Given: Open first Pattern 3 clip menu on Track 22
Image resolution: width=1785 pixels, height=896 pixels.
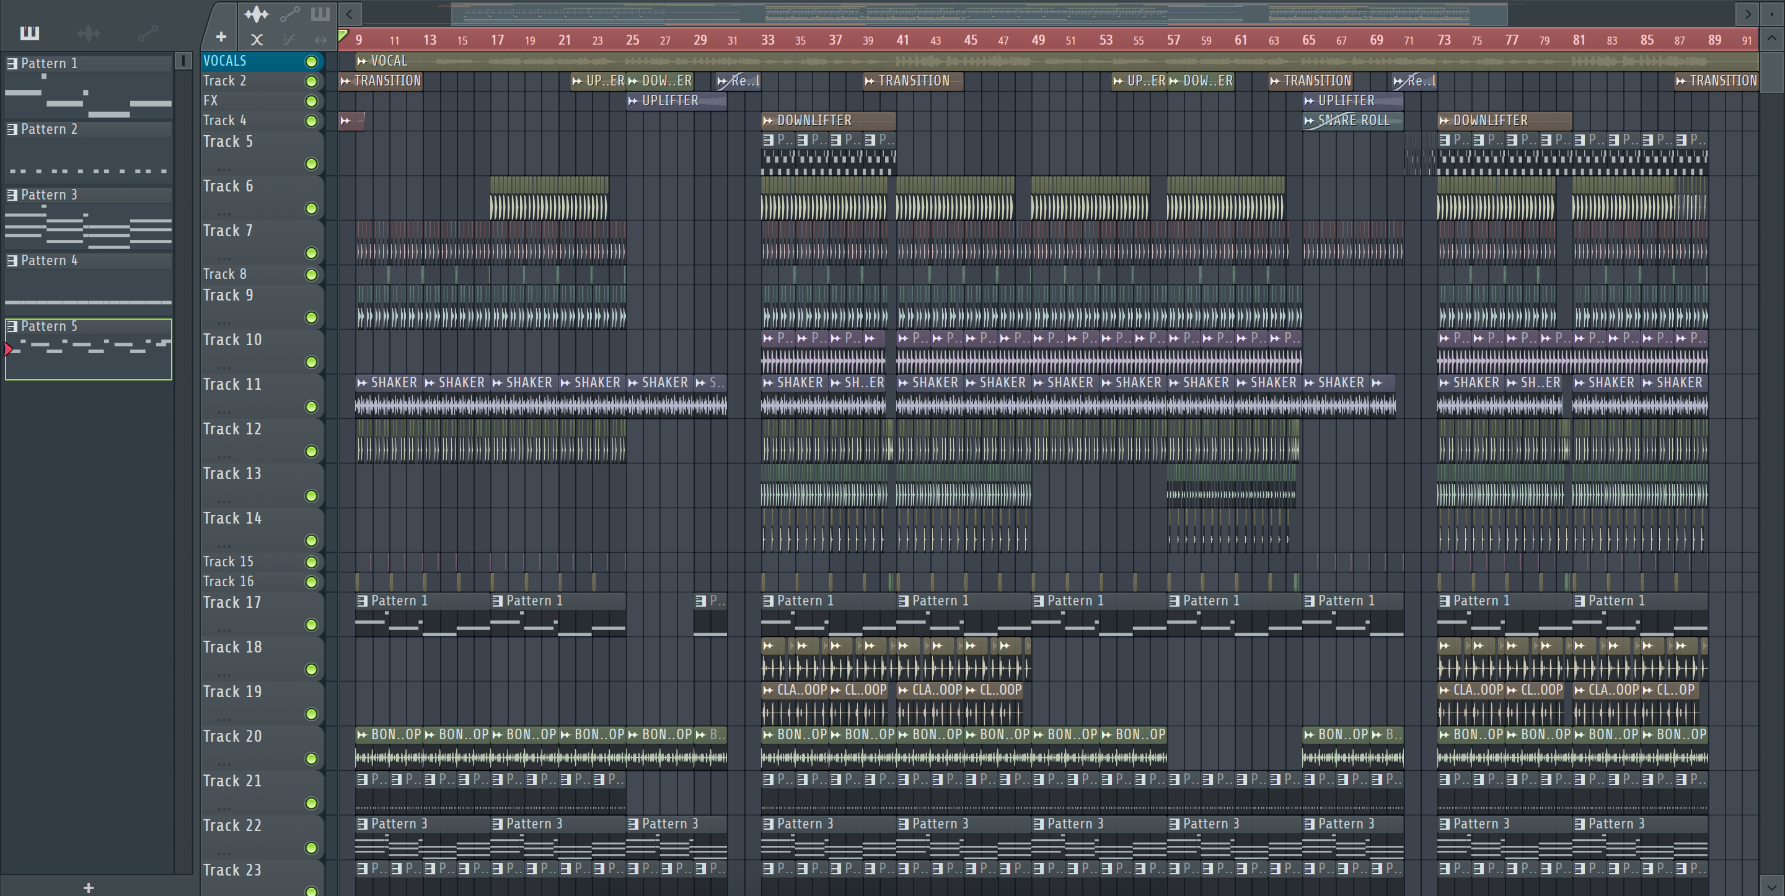Looking at the screenshot, I should [x=362, y=824].
